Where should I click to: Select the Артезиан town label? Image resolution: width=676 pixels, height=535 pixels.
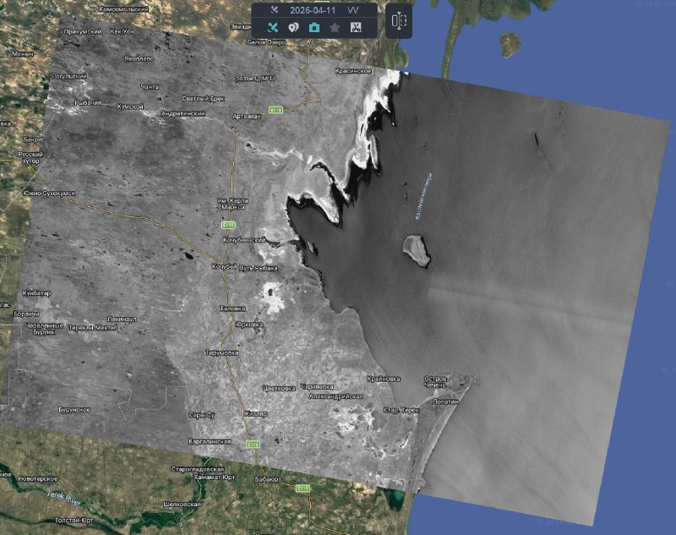[x=246, y=115]
